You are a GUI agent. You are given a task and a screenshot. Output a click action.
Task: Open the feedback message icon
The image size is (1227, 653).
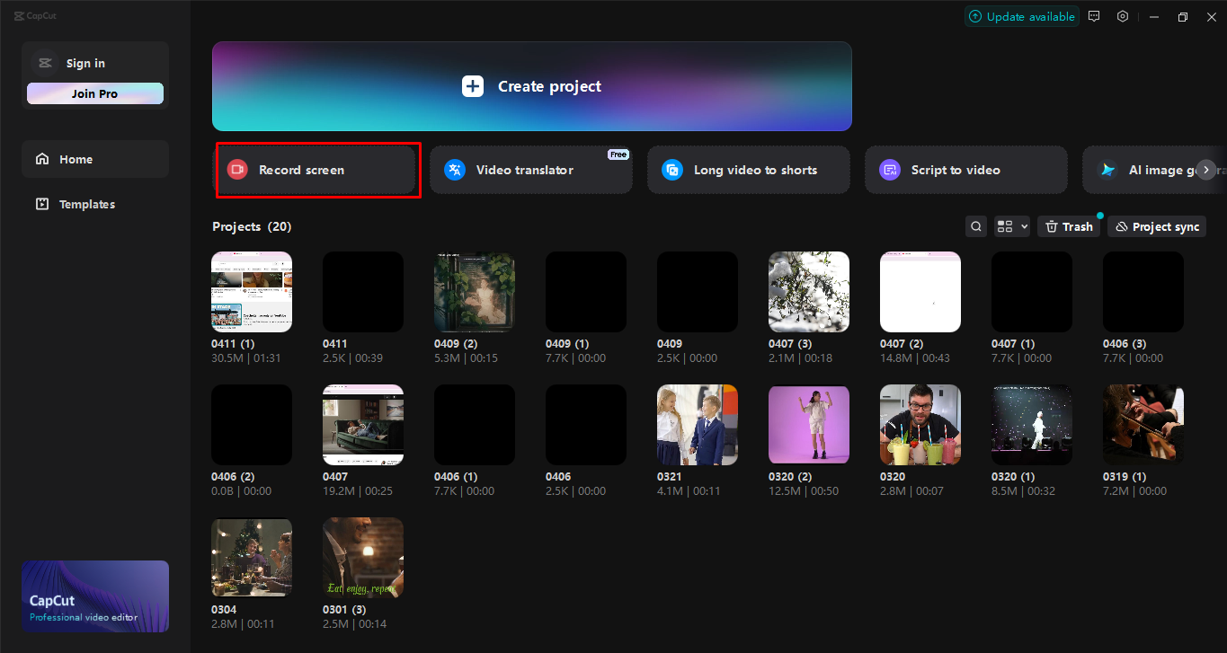point(1094,16)
